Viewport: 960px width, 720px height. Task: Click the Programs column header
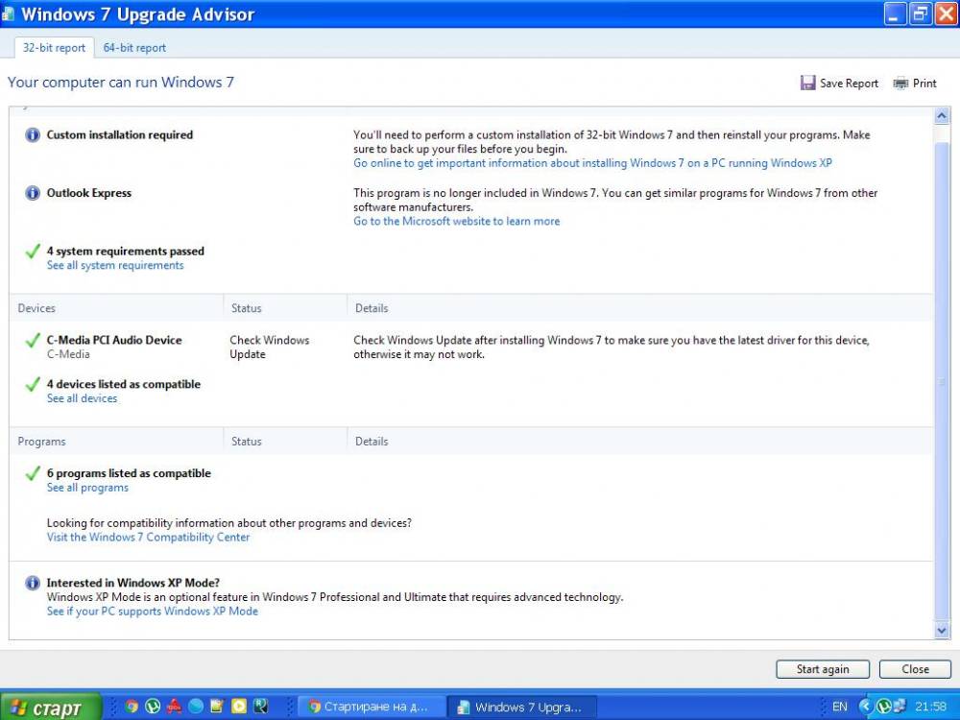click(116, 442)
